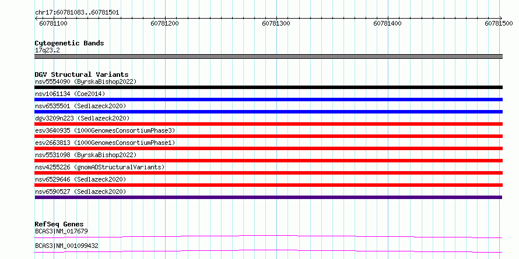The width and height of the screenshot is (519, 259).
Task: Click the red esv2663813 variant bar
Action: point(268,148)
